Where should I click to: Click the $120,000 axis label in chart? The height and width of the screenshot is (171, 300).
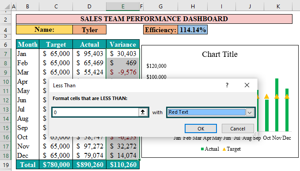(x=156, y=66)
